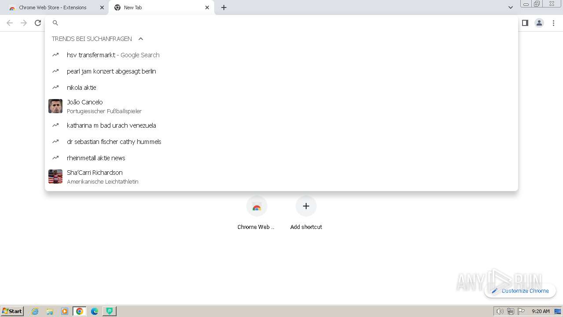Click the search magnifier in the address bar
Viewport: 563px width, 317px height.
[x=55, y=23]
